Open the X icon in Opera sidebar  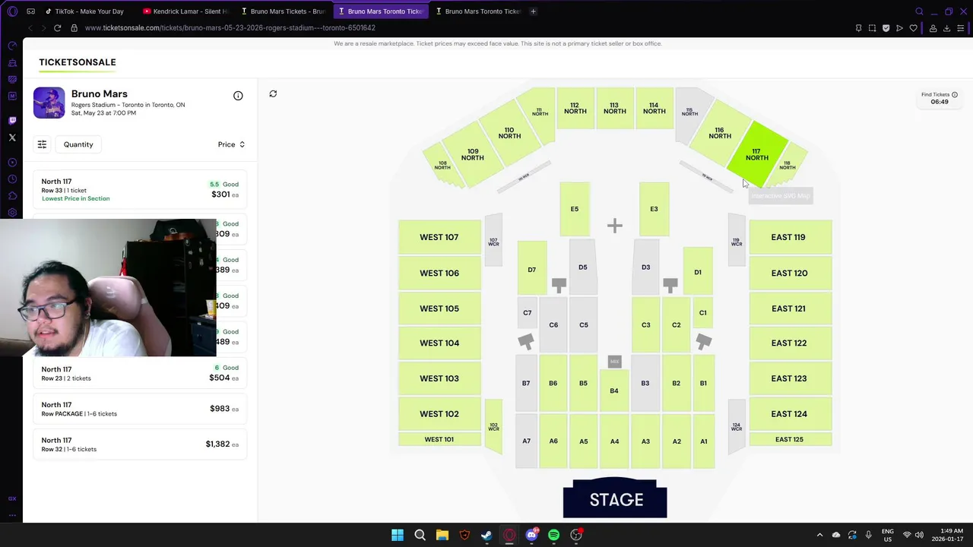12,138
